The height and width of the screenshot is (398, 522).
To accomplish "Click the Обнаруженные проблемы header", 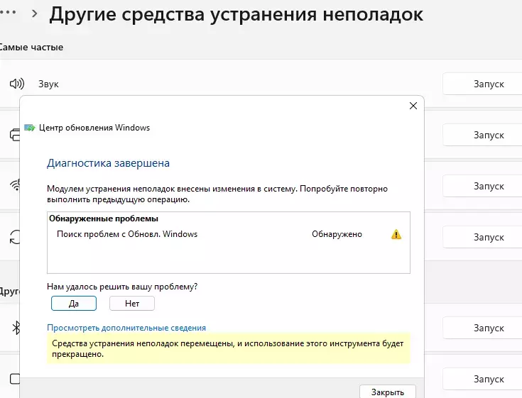I will (x=104, y=219).
